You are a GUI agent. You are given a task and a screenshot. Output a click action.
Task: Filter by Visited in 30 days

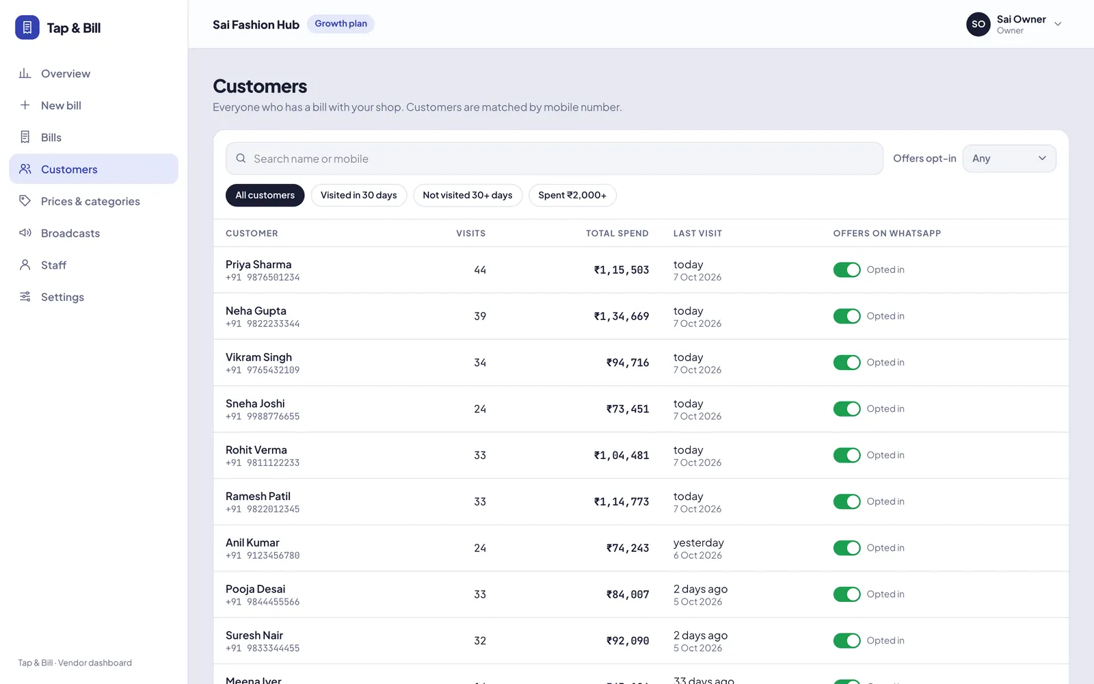tap(358, 195)
